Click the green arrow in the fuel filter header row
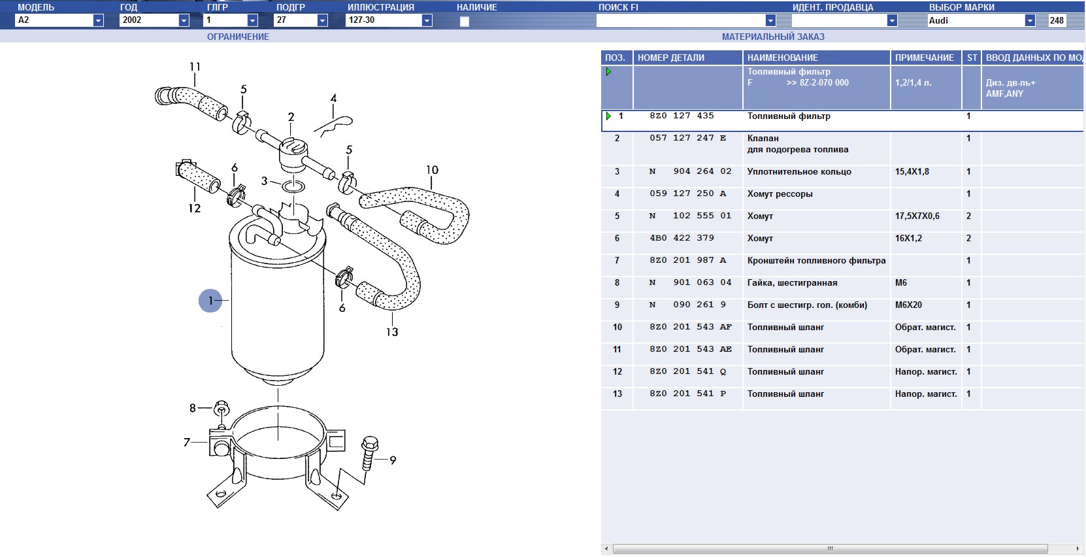The height and width of the screenshot is (557, 1086). pos(608,72)
